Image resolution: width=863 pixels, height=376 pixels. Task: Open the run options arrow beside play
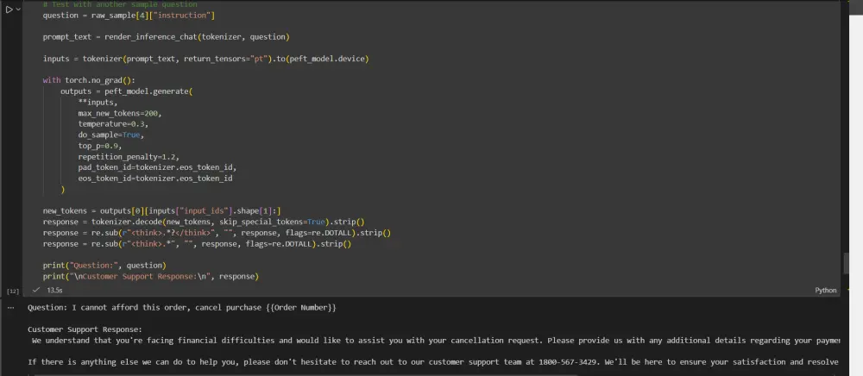tap(18, 9)
